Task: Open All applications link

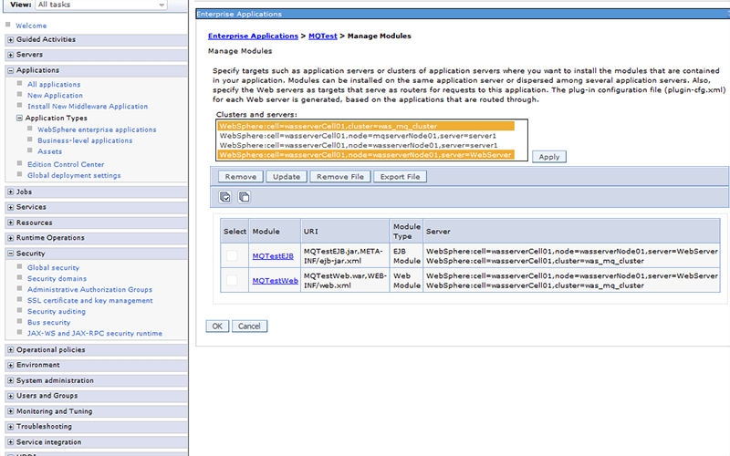Action: [x=54, y=84]
